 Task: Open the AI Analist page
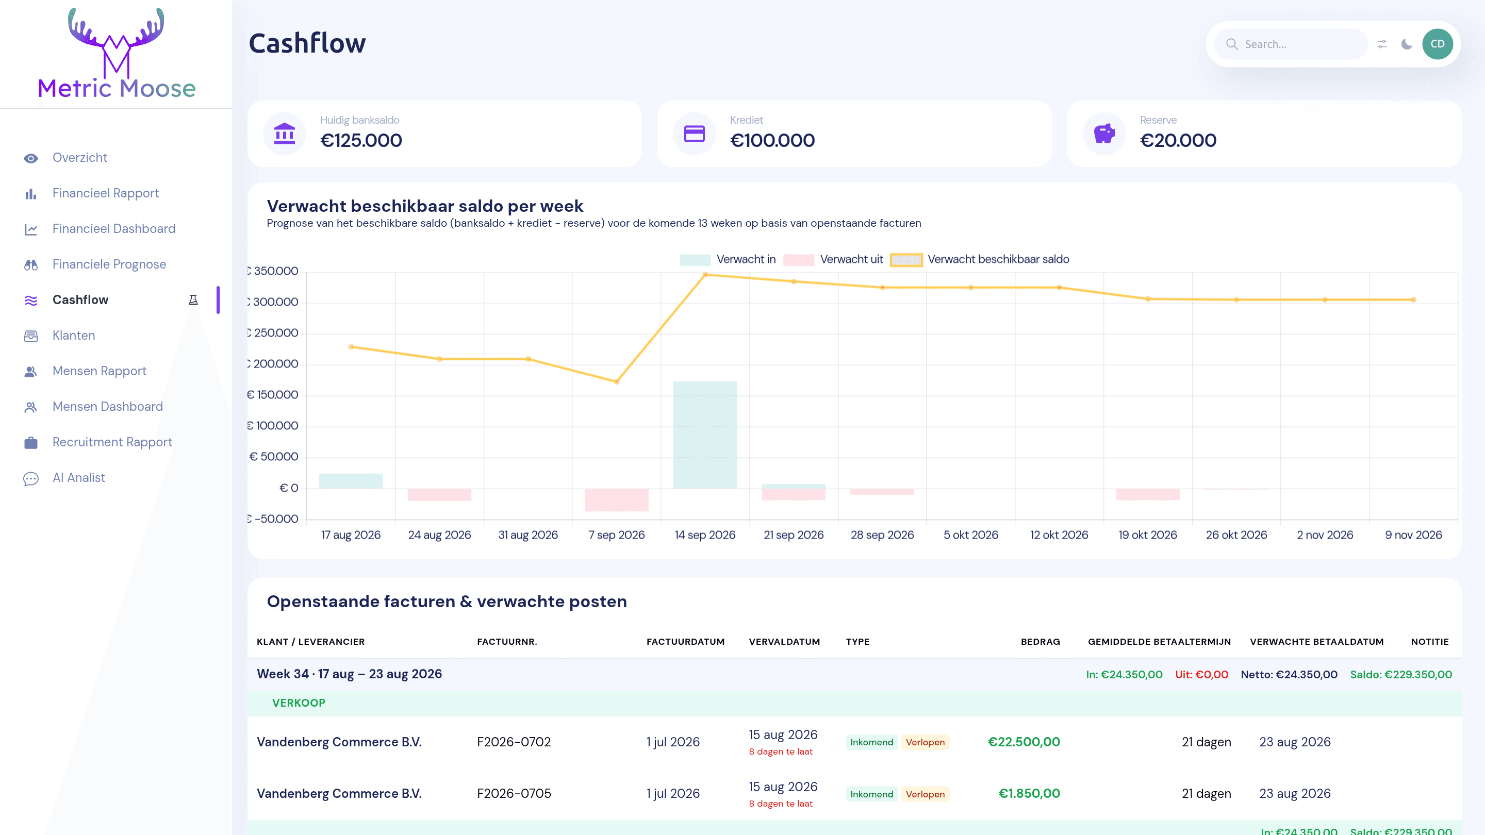pyautogui.click(x=78, y=478)
